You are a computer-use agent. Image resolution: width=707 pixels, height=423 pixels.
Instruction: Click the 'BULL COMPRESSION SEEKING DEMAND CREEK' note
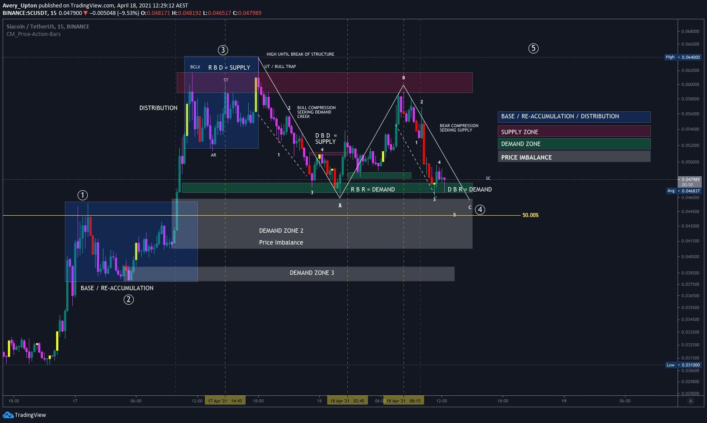pyautogui.click(x=316, y=112)
